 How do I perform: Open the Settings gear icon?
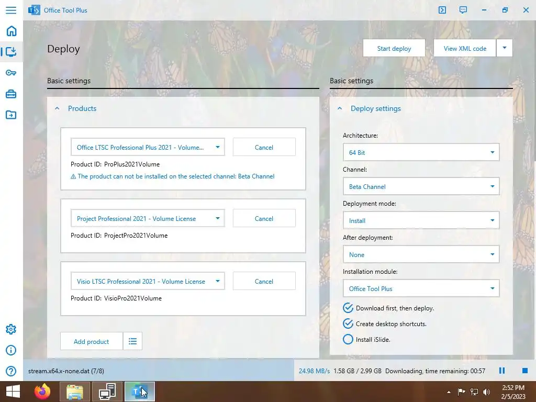11,329
